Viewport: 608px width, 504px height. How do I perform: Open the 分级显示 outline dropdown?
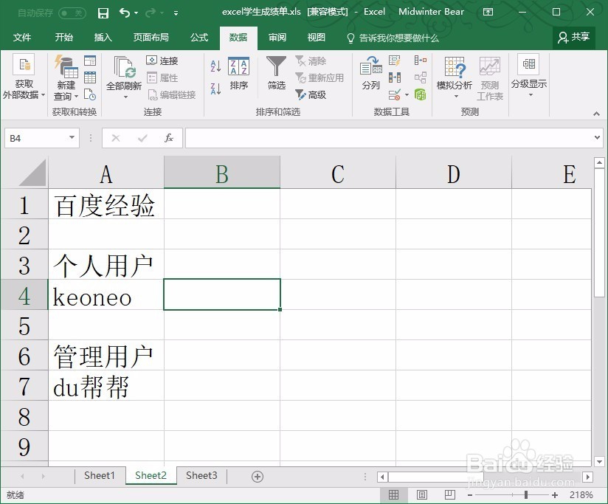coord(528,76)
